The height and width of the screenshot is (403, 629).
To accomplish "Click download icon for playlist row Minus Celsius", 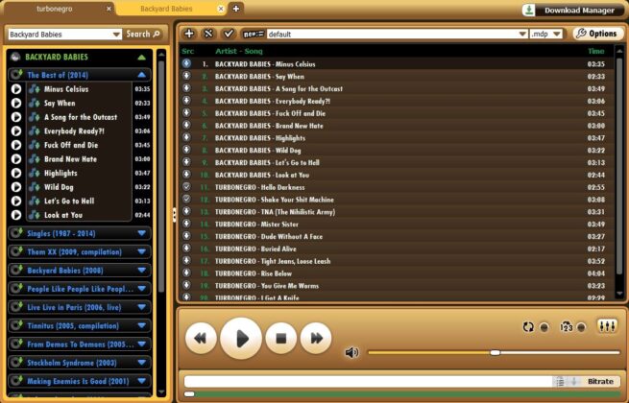I will click(186, 63).
